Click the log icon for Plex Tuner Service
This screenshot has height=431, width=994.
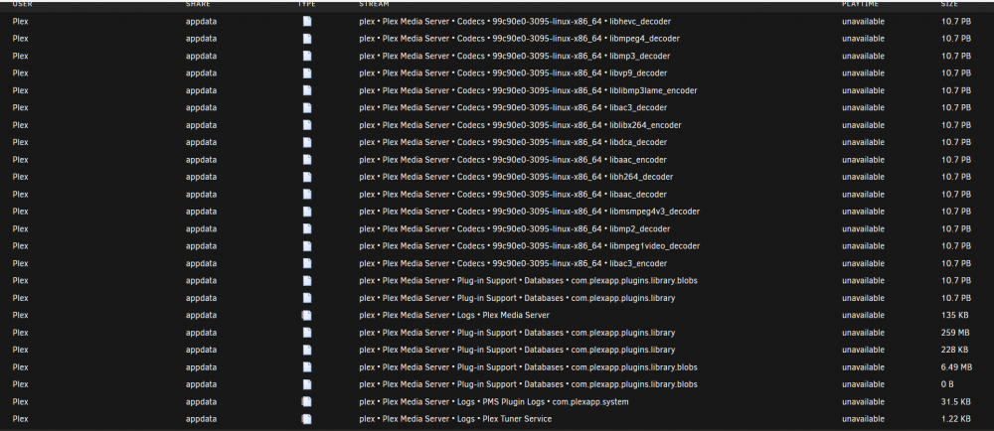coord(307,419)
